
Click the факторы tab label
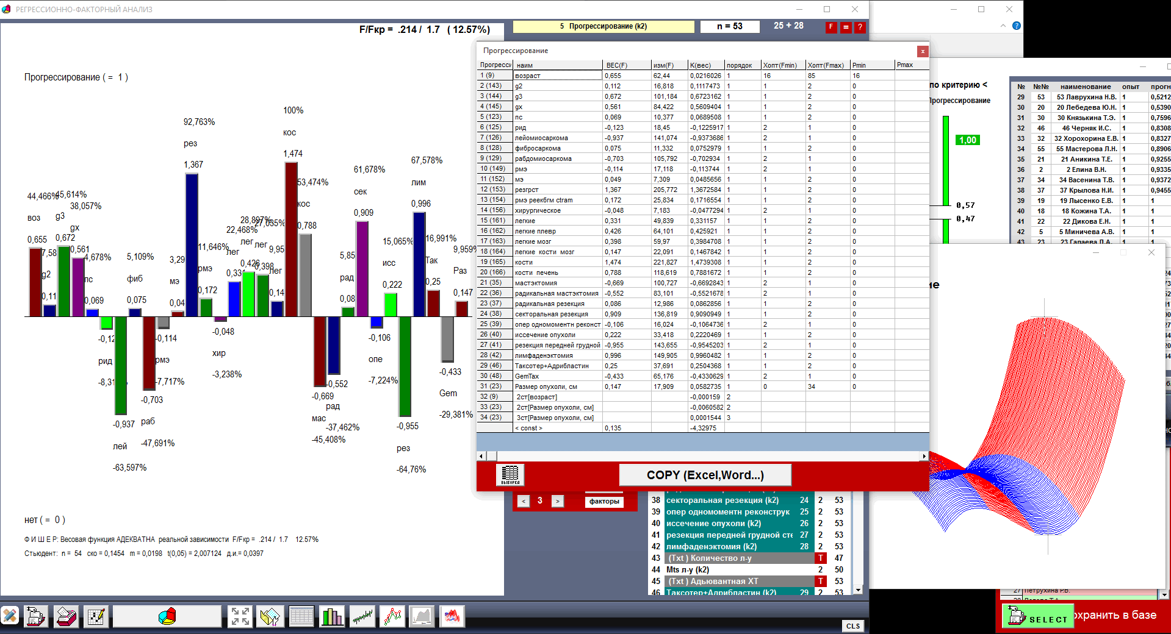[x=604, y=501]
